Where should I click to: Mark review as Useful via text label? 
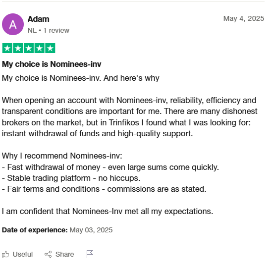point(23,254)
